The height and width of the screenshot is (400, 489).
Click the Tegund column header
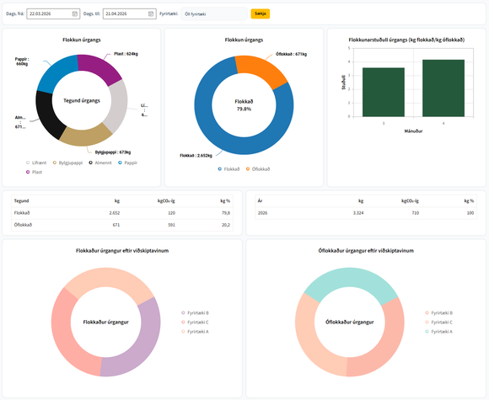pos(22,201)
